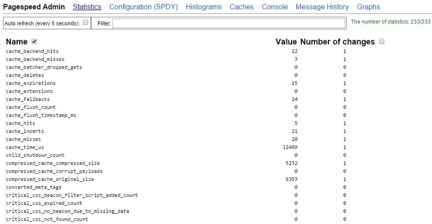Select the cache_backend_misses row name
Image resolution: width=432 pixels, height=224 pixels.
(35, 59)
